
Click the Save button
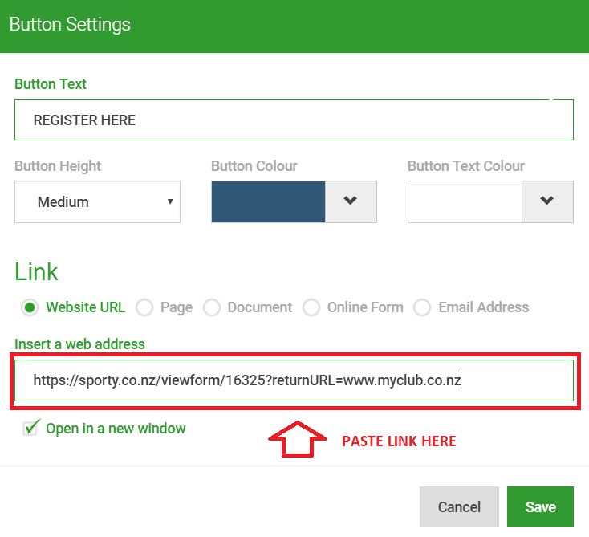click(540, 506)
